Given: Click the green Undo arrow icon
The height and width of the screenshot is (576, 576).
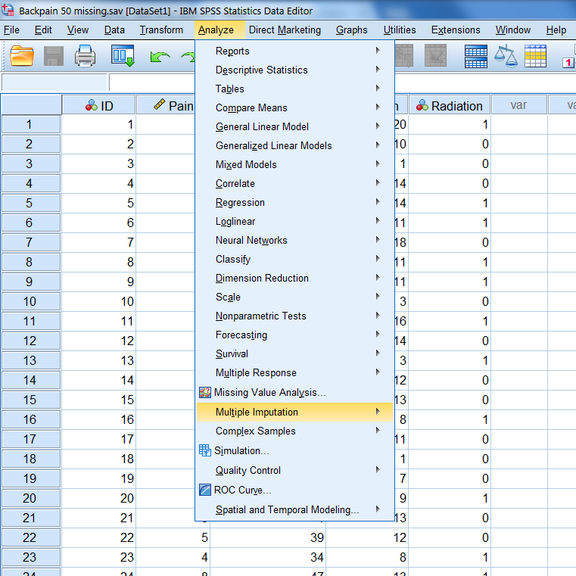Looking at the screenshot, I should point(160,57).
